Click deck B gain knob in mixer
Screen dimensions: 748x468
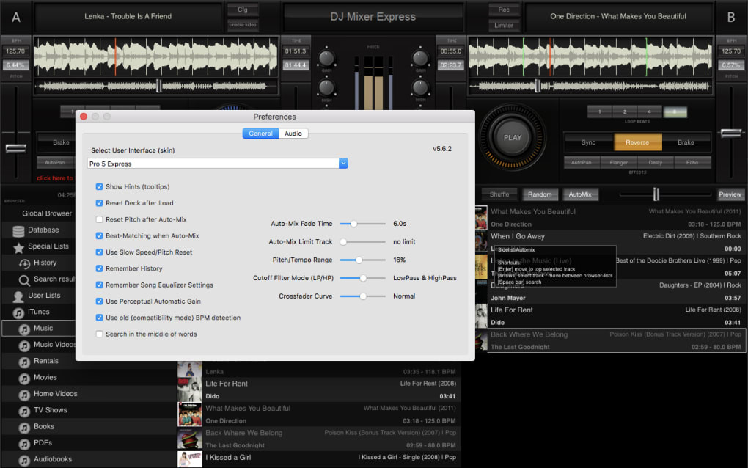click(x=419, y=58)
